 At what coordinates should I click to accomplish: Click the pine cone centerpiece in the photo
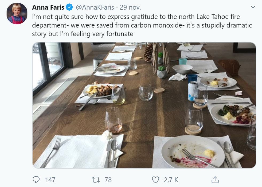click(148, 52)
